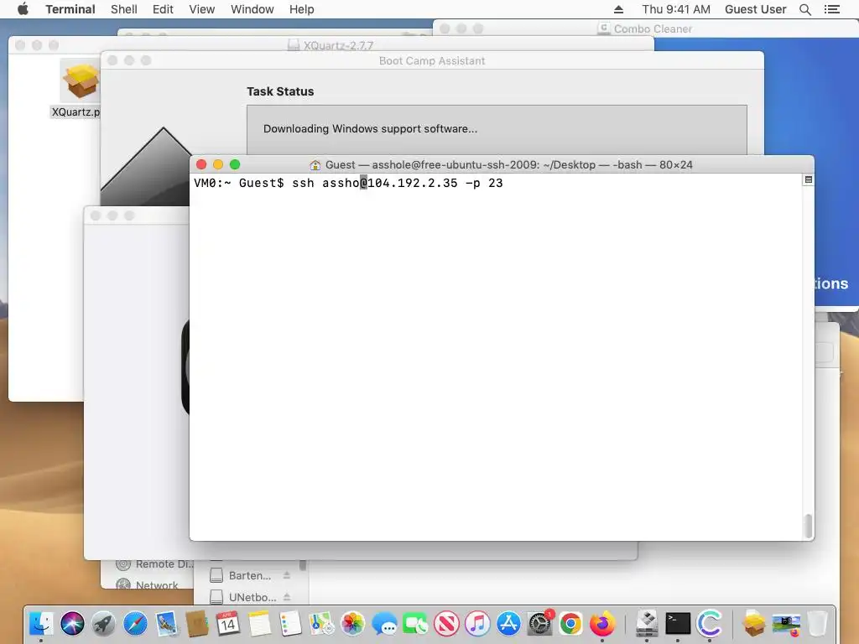The width and height of the screenshot is (859, 644).
Task: Eject the UNetbo... volume
Action: [287, 597]
